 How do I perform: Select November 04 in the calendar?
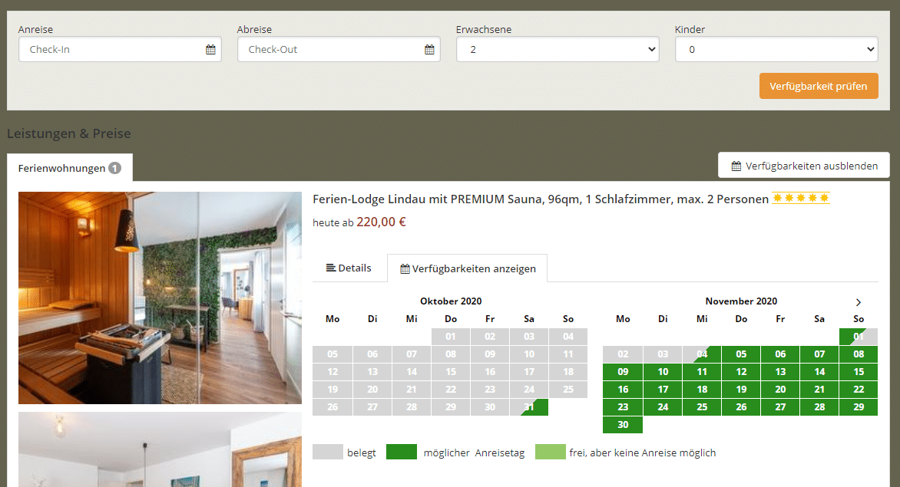point(702,354)
